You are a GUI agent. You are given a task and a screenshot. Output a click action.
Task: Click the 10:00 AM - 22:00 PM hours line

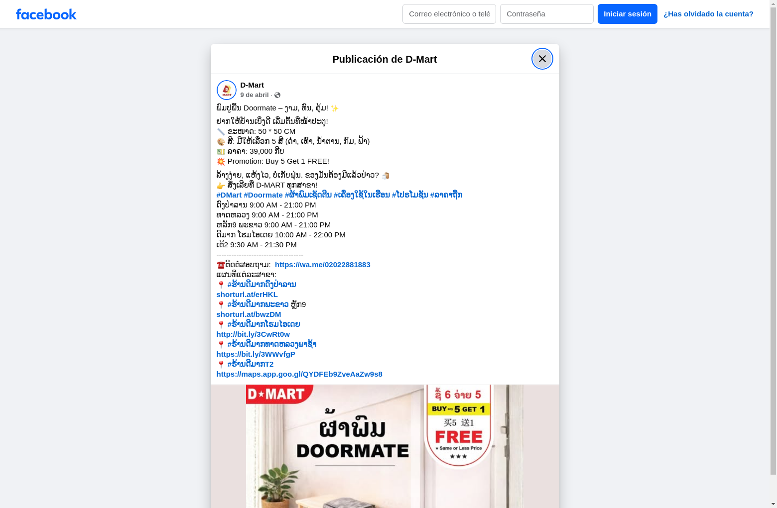[x=281, y=235]
